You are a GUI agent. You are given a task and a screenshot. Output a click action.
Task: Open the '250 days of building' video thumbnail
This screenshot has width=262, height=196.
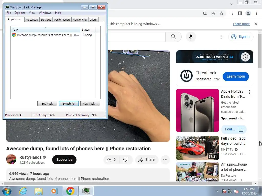click(x=198, y=148)
